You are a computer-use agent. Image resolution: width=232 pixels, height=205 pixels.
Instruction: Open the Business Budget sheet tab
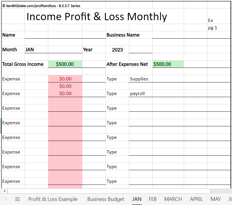click(x=106, y=199)
